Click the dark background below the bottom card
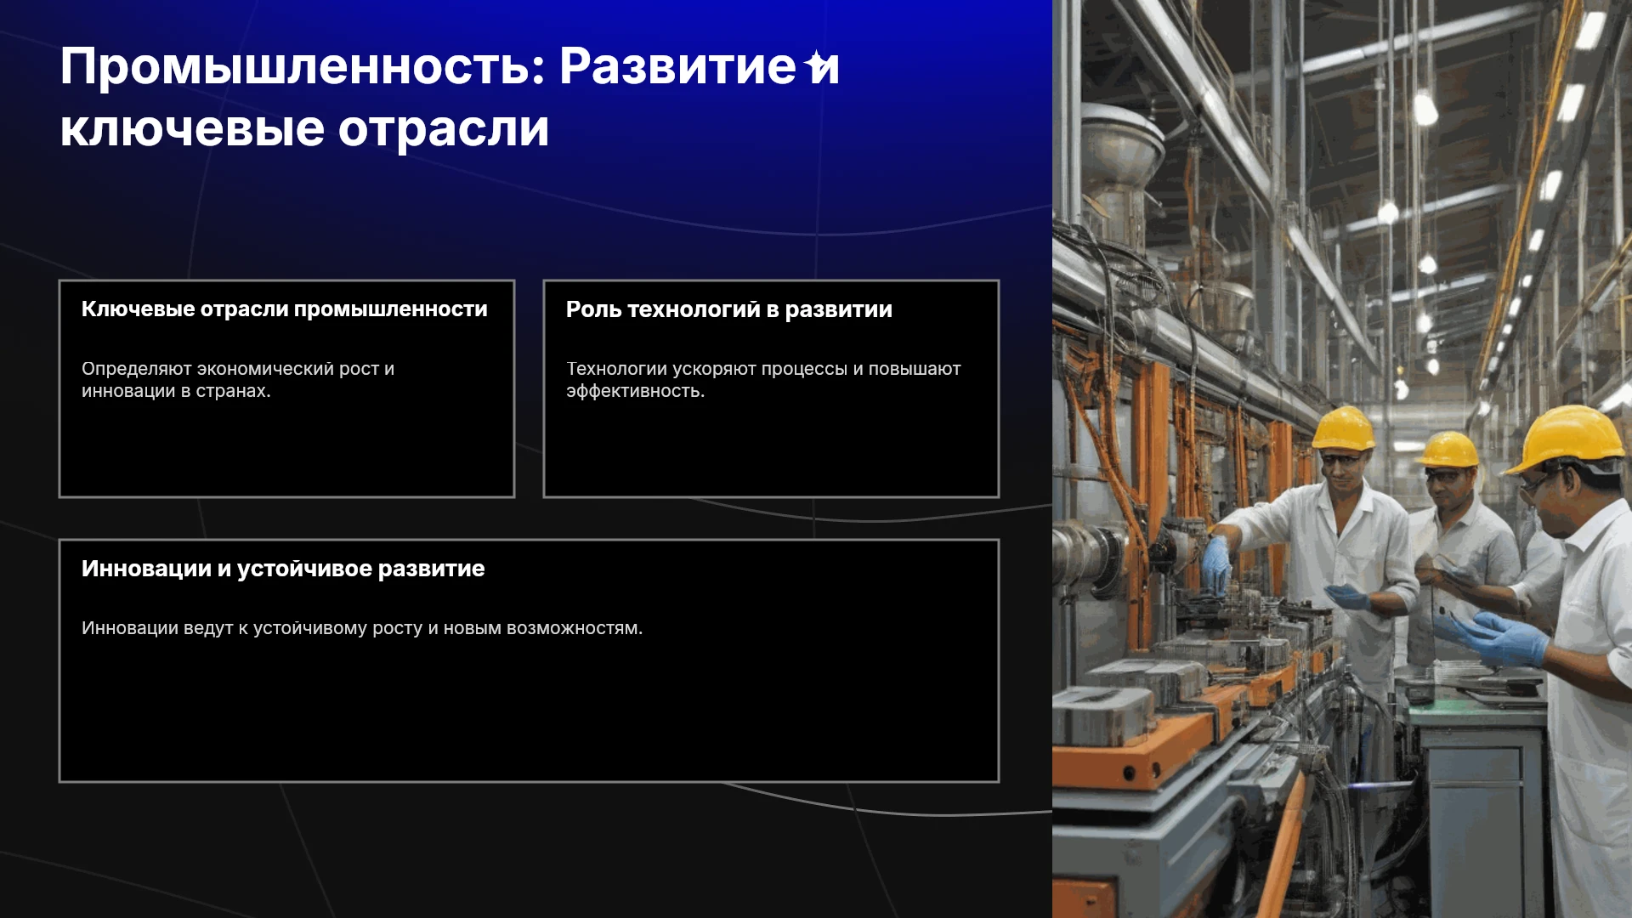 [x=527, y=850]
